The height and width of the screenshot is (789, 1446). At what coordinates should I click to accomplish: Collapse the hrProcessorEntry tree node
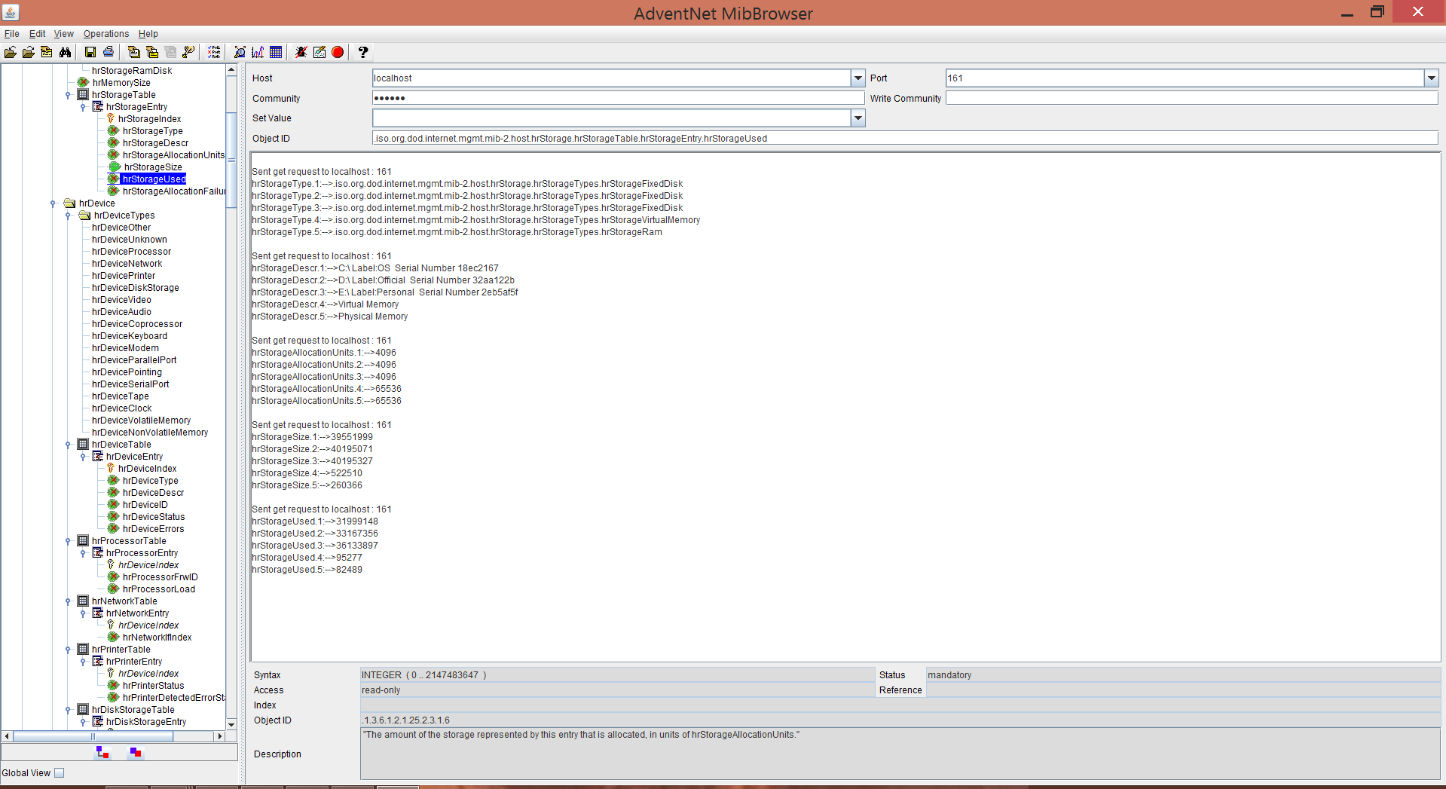[x=83, y=553]
